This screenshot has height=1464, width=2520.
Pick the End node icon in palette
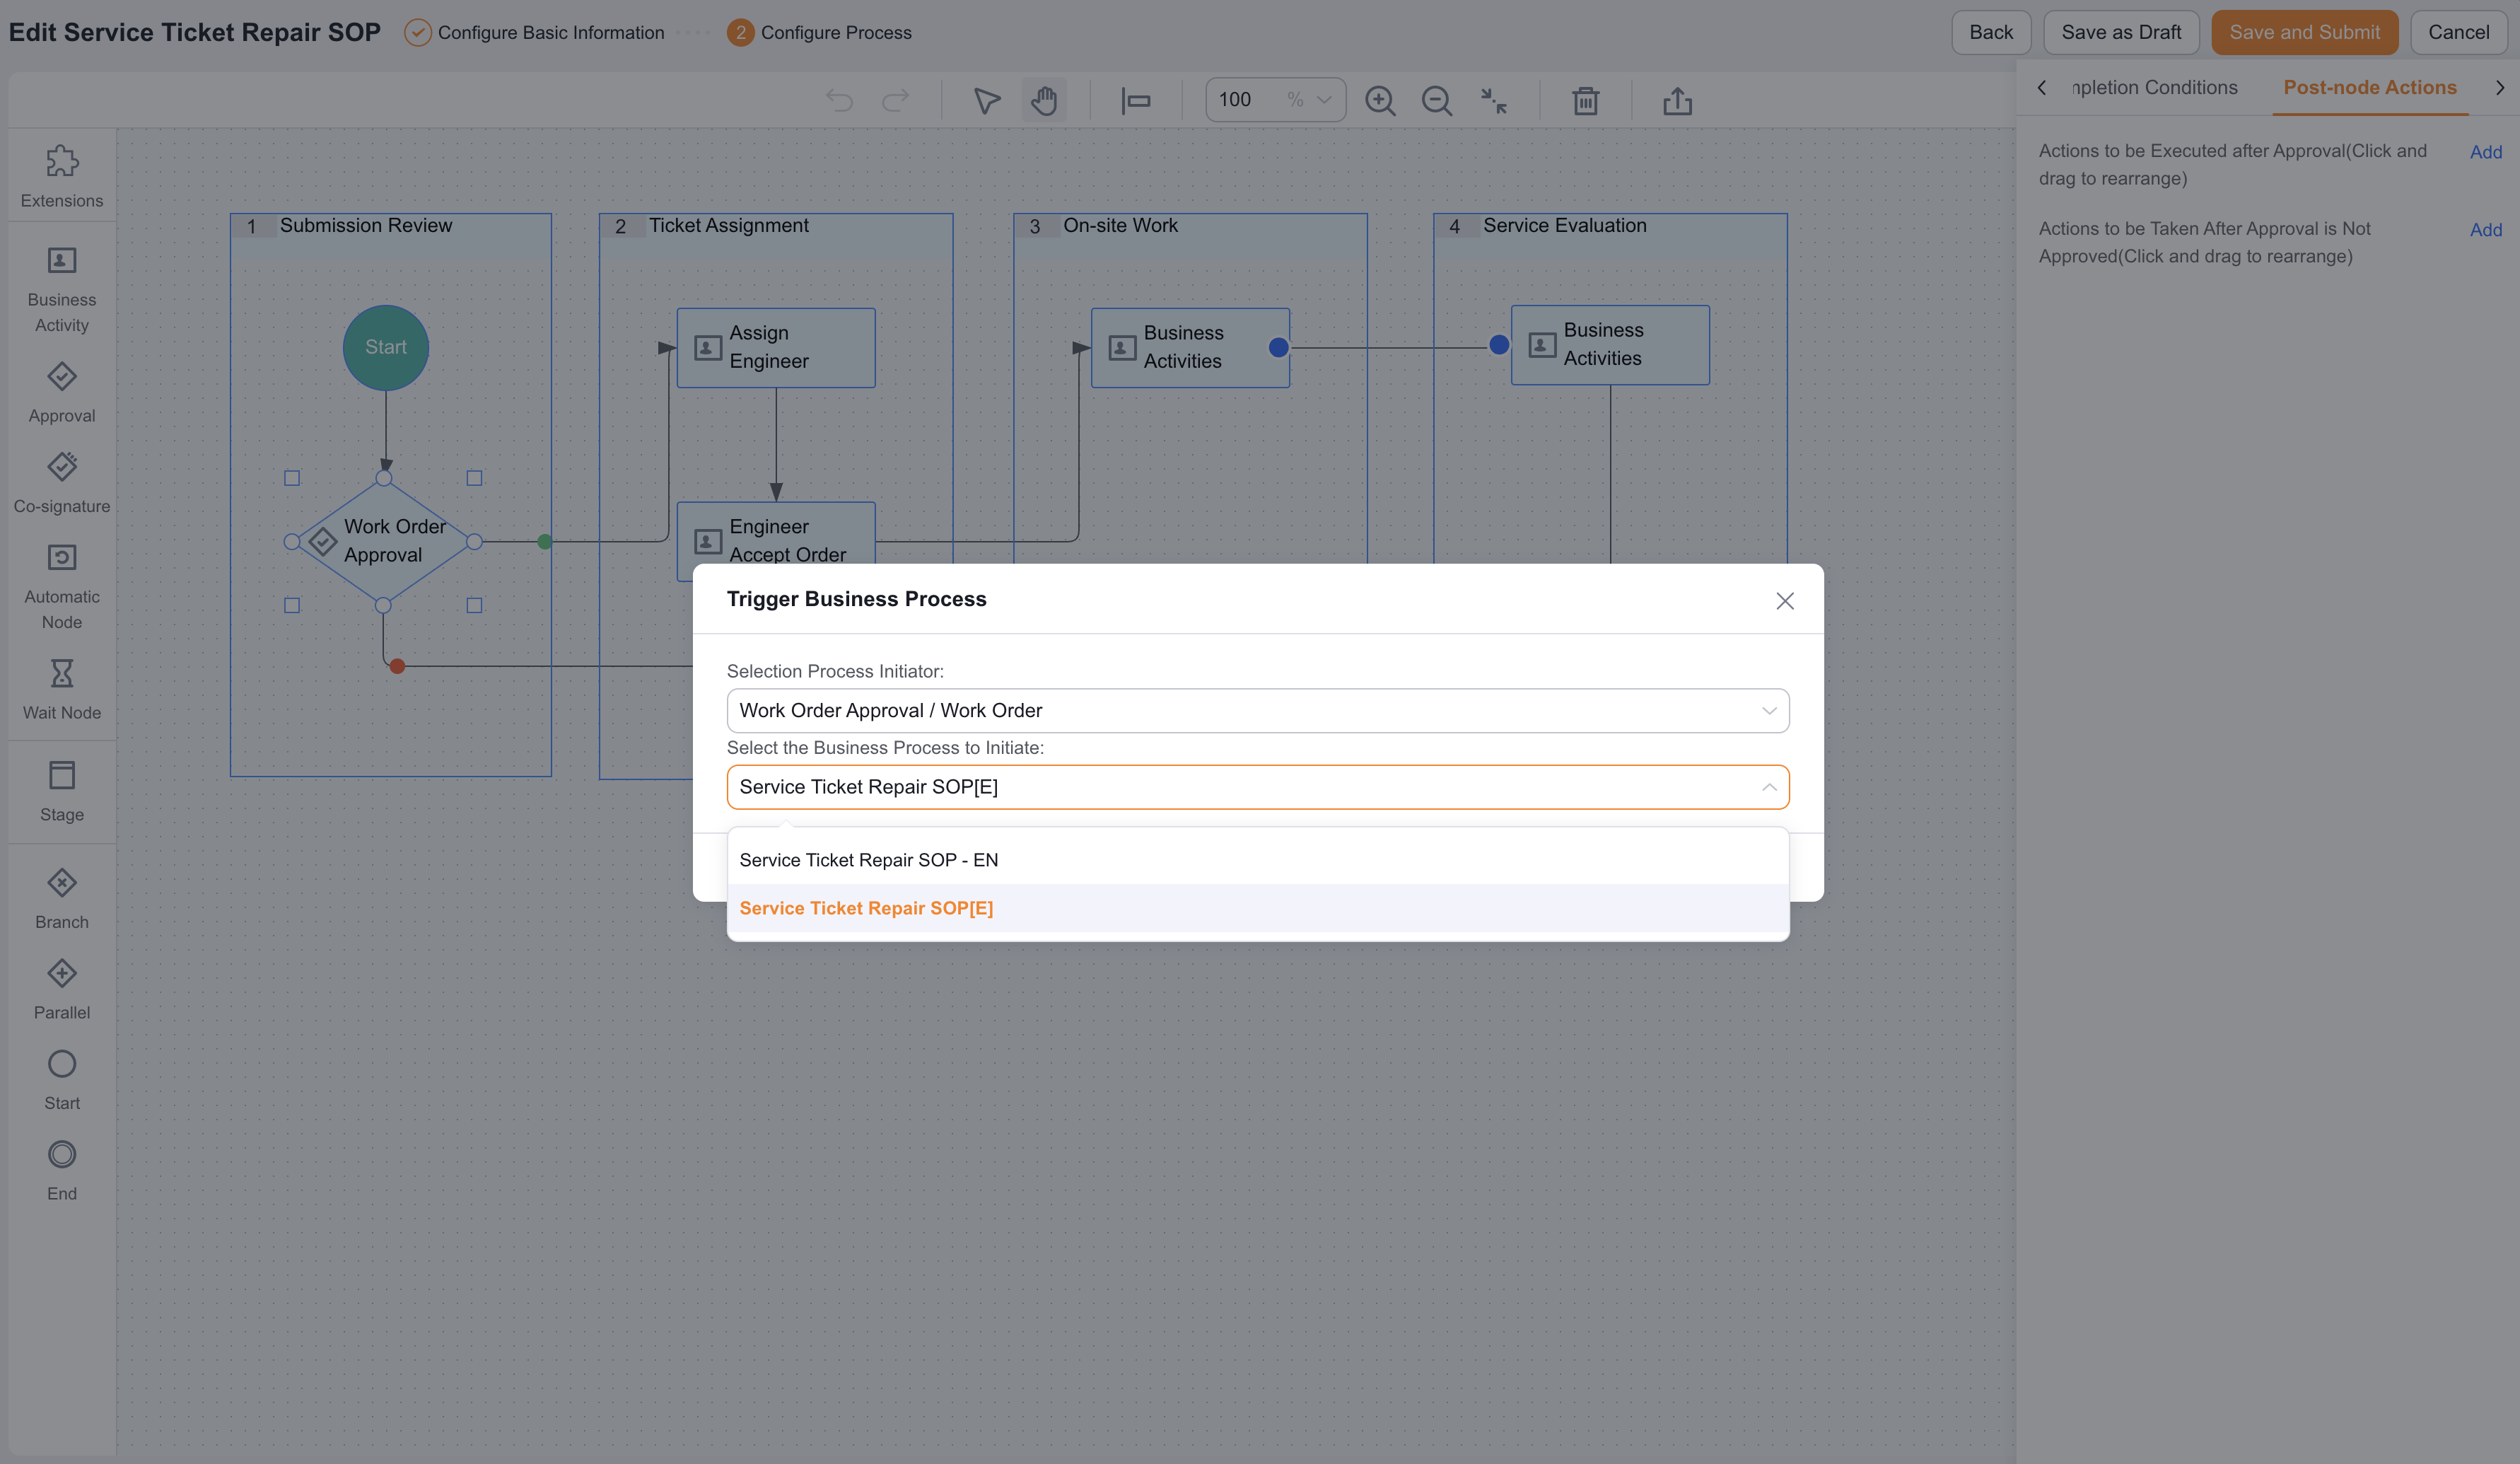(62, 1154)
